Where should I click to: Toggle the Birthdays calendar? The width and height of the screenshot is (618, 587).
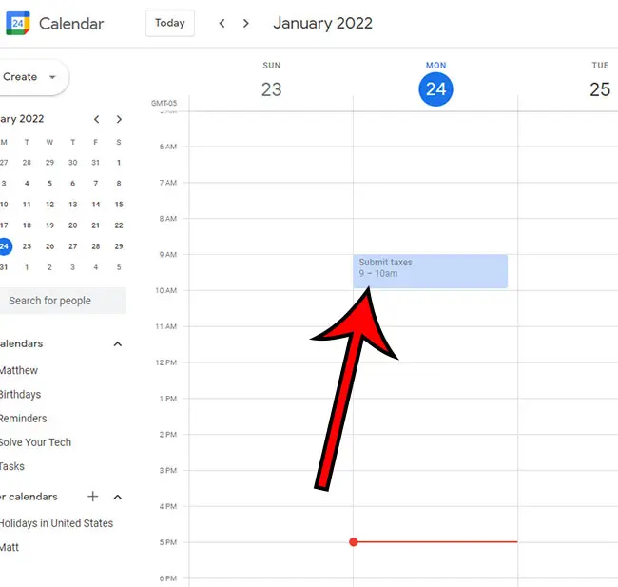pos(21,394)
